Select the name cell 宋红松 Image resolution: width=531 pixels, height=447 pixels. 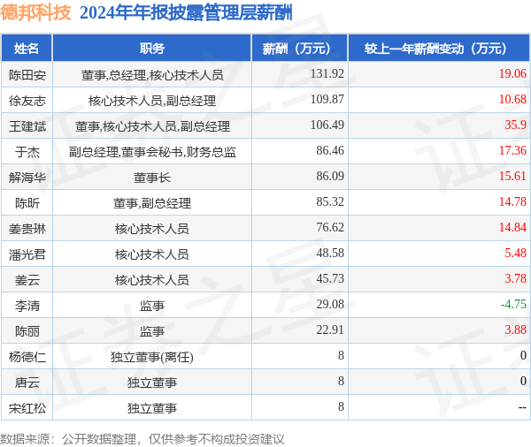point(27,408)
